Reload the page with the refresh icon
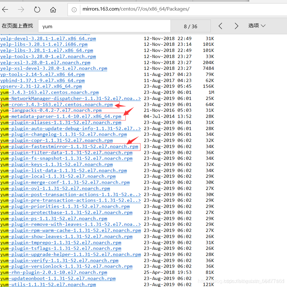The image size is (287, 287). coord(37,9)
